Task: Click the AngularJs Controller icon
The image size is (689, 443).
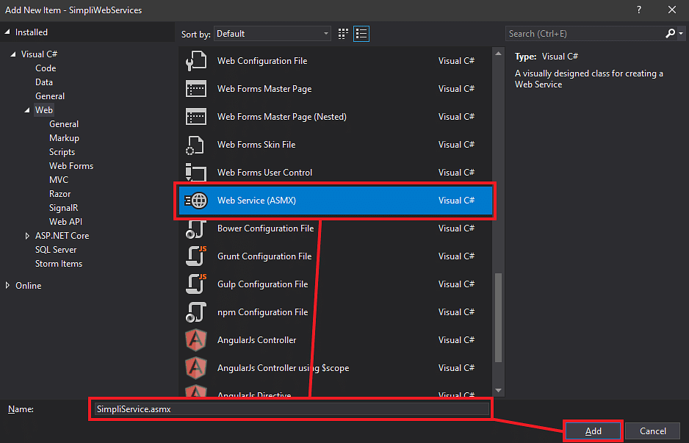Action: click(x=196, y=340)
